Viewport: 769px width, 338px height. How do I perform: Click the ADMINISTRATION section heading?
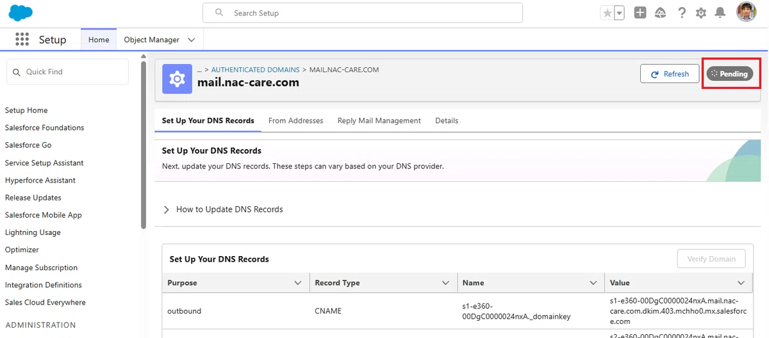coord(40,325)
